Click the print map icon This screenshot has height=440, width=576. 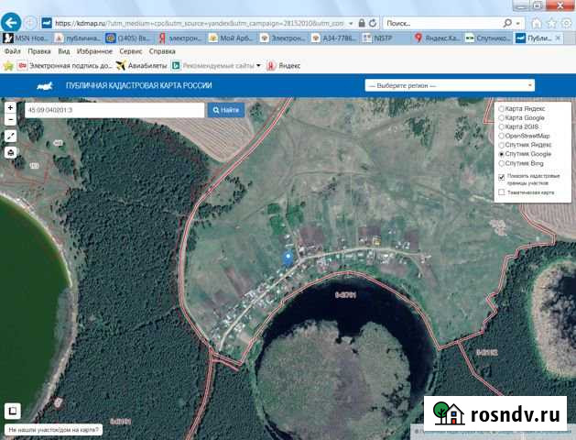pyautogui.click(x=10, y=152)
